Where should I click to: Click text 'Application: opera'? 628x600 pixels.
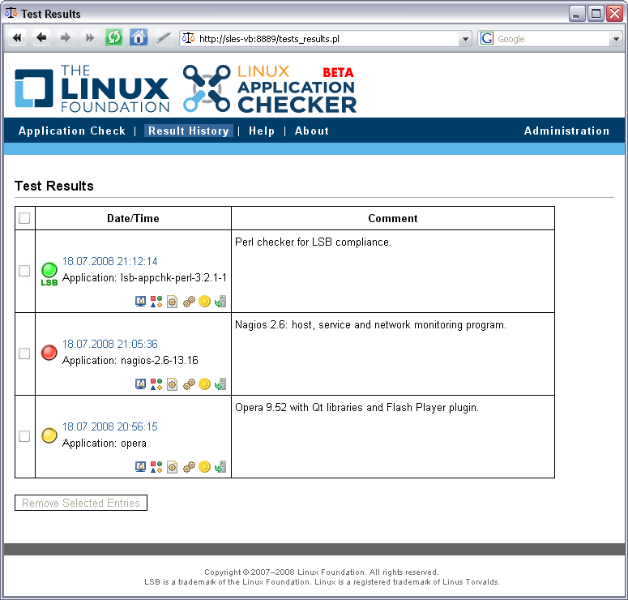[105, 443]
